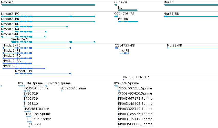Click the RP003580800.5prime label

[x=135, y=124]
